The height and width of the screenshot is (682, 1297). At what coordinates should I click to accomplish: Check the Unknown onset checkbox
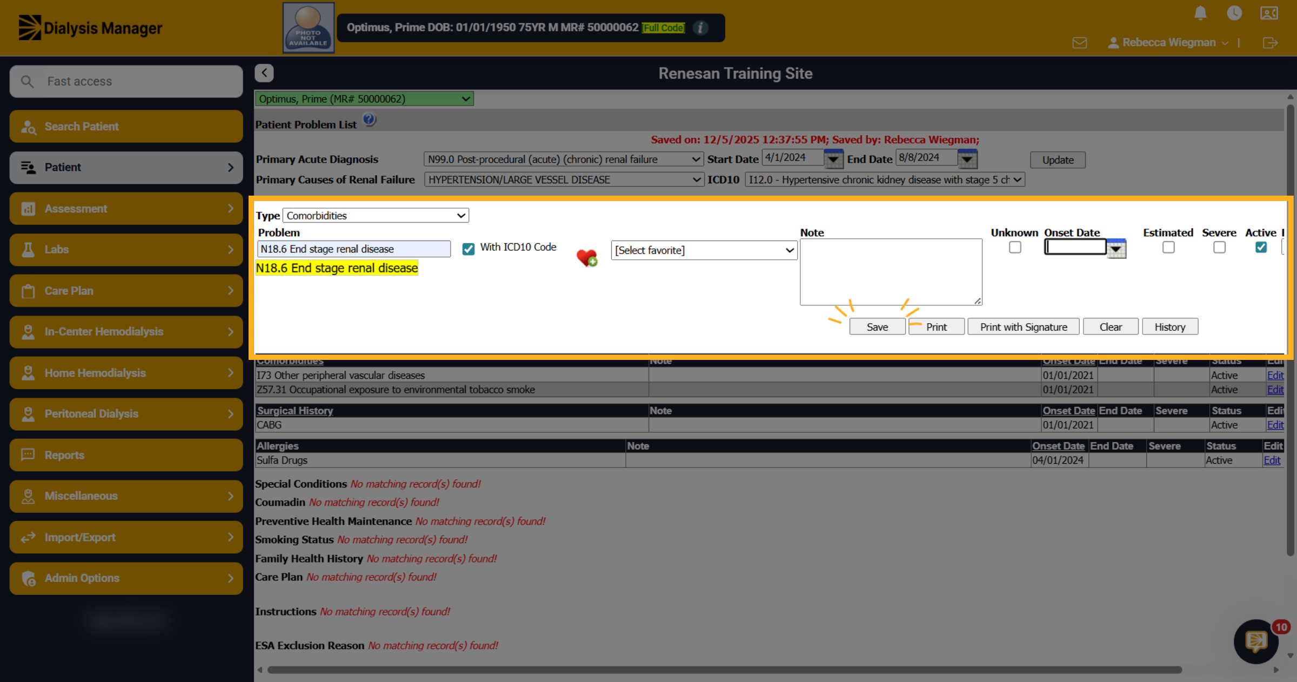(1015, 248)
